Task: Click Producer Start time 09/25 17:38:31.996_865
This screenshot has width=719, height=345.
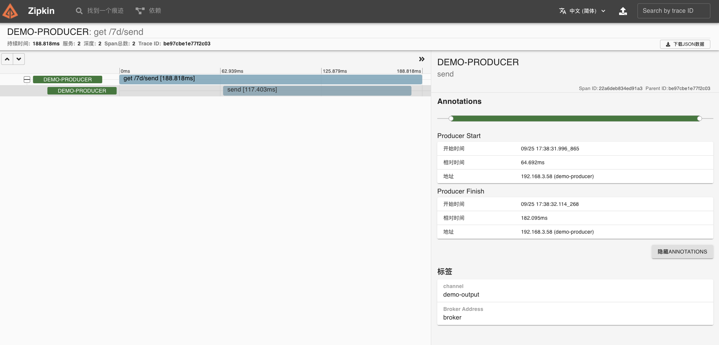Action: click(x=550, y=148)
